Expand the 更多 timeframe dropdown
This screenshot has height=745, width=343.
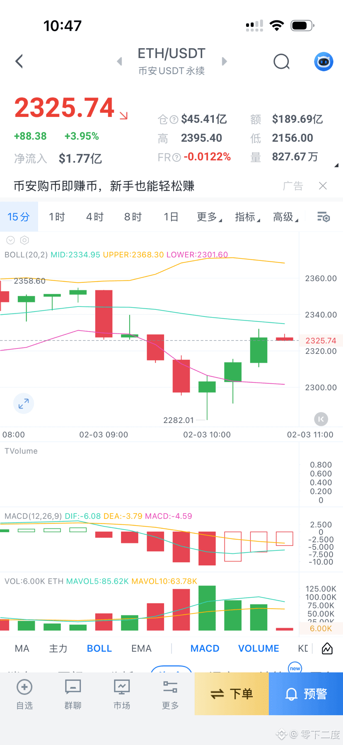[x=209, y=217]
